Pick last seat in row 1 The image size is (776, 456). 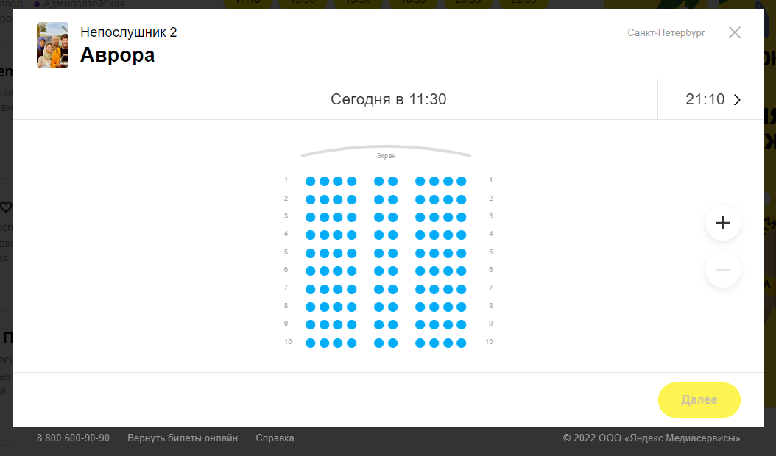[x=461, y=182]
